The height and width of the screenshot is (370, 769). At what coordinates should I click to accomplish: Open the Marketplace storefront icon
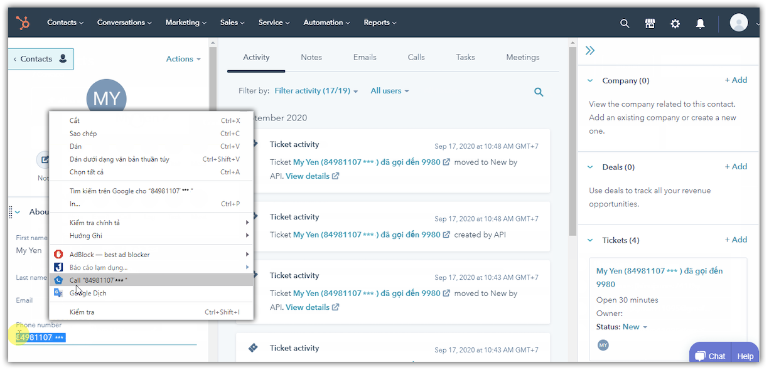650,23
